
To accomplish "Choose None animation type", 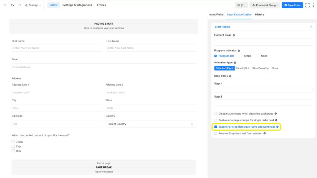I will (275, 68).
